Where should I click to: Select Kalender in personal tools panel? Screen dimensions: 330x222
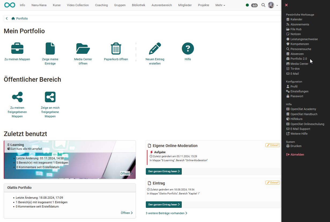pos(296,19)
